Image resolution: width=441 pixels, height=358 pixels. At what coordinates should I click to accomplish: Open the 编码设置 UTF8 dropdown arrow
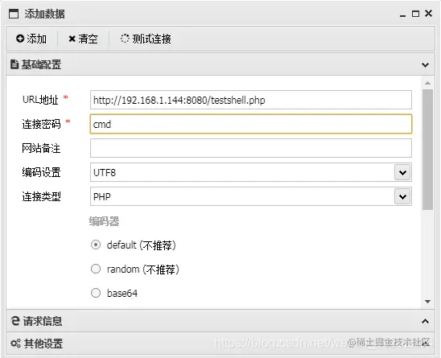(x=402, y=172)
